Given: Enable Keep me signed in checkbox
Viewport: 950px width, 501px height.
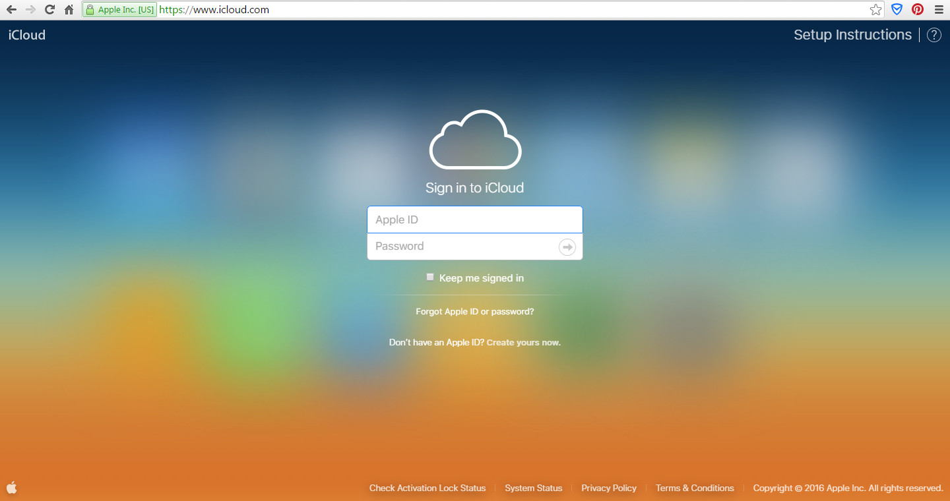Looking at the screenshot, I should [x=430, y=278].
